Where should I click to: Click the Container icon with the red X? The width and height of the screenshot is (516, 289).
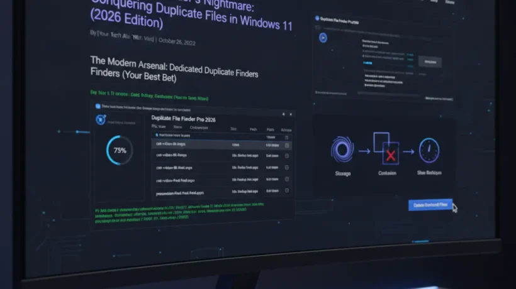pos(386,148)
